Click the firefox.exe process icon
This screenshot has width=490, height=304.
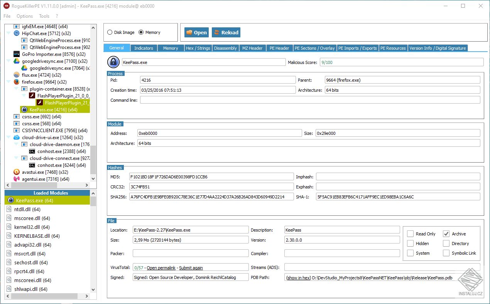[16, 82]
